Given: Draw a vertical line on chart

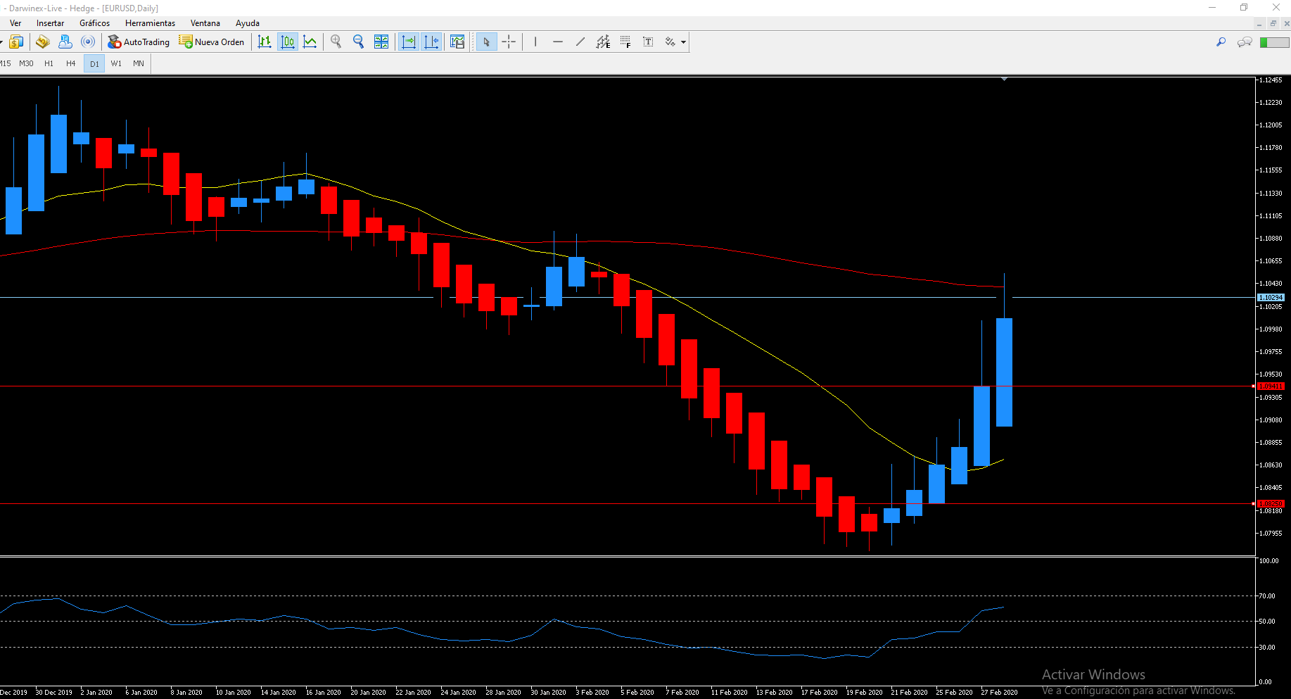Looking at the screenshot, I should tap(535, 42).
